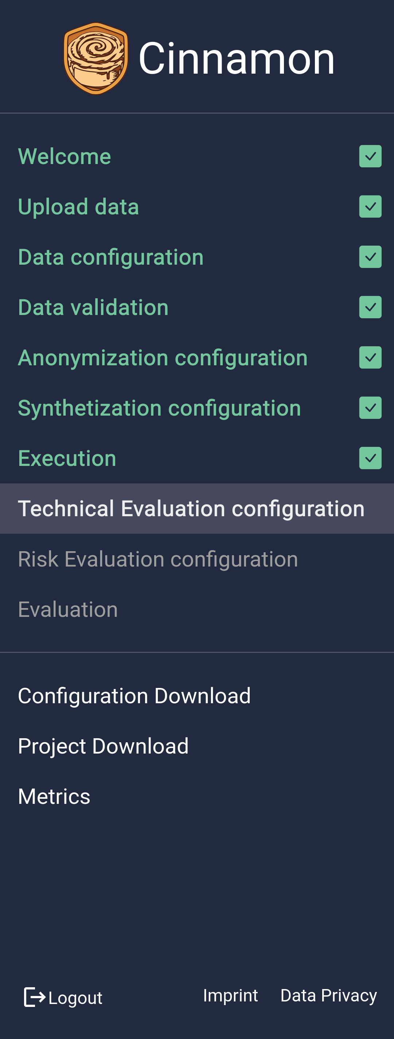394x1039 pixels.
Task: Open the Welcome step
Action: point(197,156)
